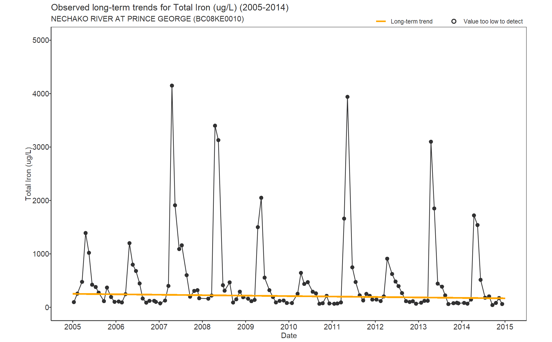Click the x-axis label 2006
Image resolution: width=552 pixels, height=342 pixels.
tap(116, 327)
